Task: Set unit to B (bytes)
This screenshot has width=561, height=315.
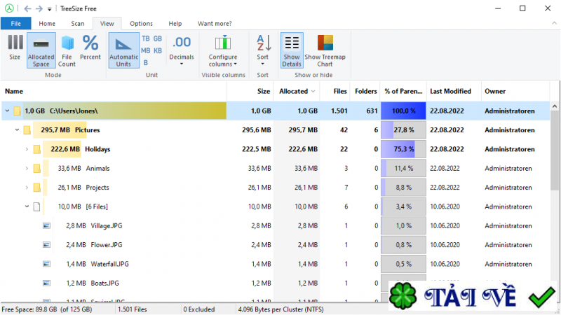Action: 146,63
